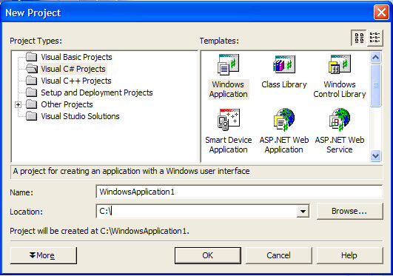Select Visual Basic Projects in tree
The height and width of the screenshot is (276, 393).
click(x=76, y=57)
